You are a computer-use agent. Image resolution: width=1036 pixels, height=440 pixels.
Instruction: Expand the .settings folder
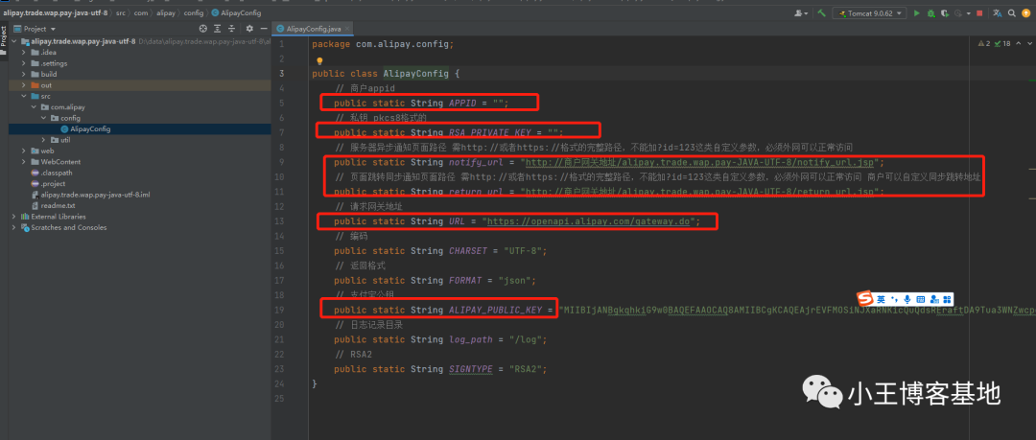pos(24,63)
